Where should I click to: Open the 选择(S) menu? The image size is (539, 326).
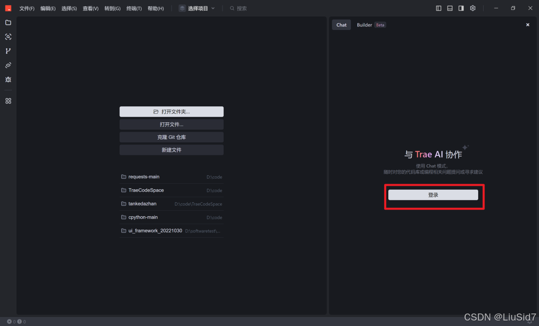point(69,8)
